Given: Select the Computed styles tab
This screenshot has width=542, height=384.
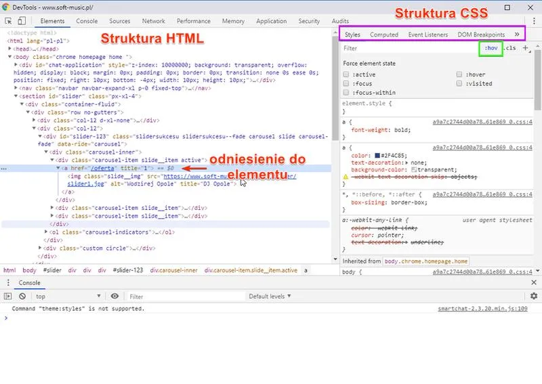Looking at the screenshot, I should click(384, 35).
